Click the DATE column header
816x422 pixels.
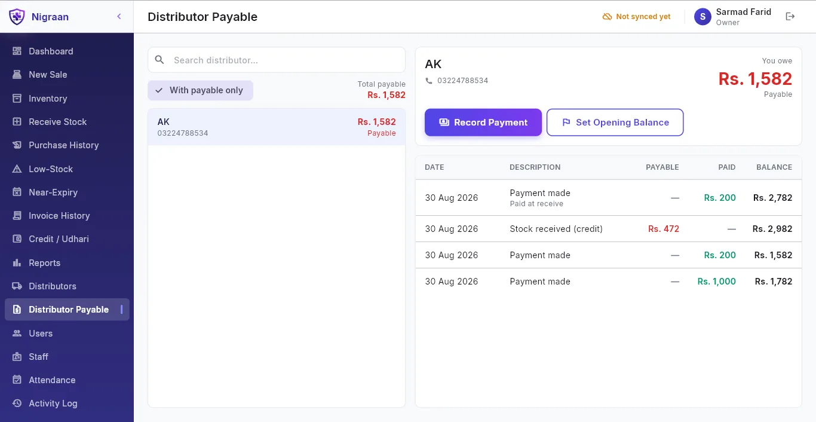point(434,167)
